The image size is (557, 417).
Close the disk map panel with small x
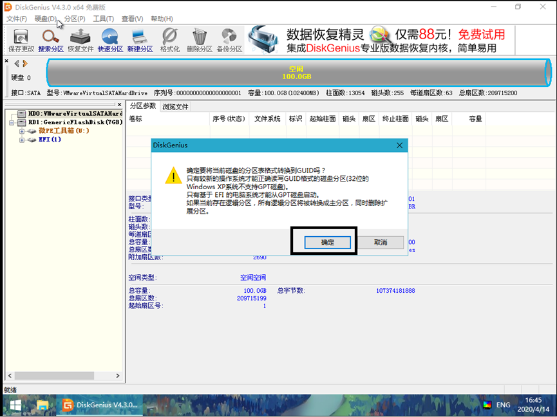click(x=6, y=61)
